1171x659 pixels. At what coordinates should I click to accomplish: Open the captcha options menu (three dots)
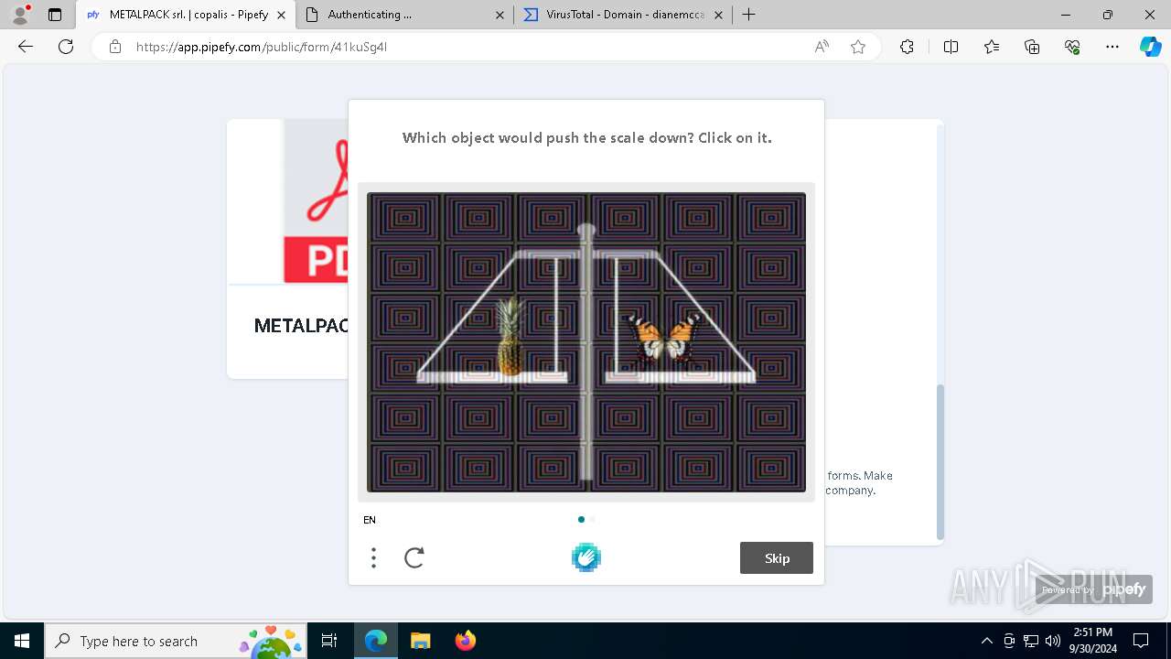pyautogui.click(x=373, y=557)
